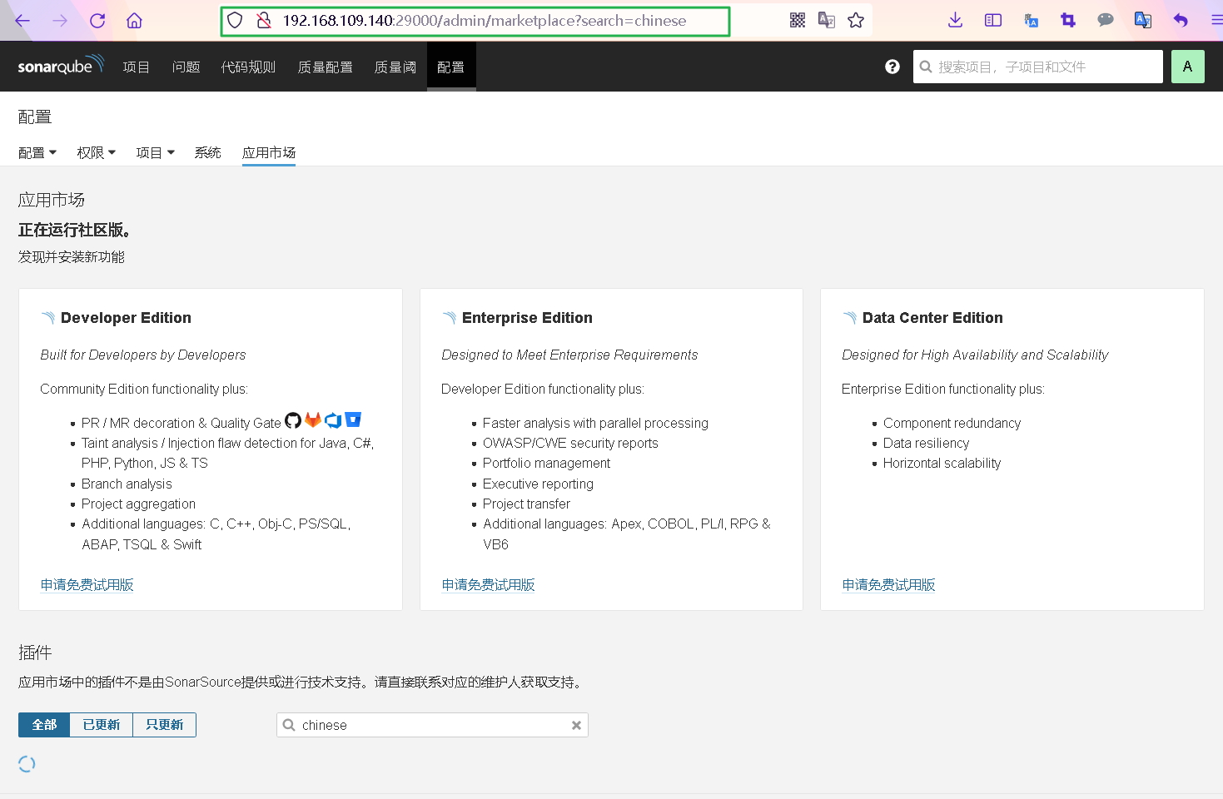
Task: Clear the chinese plugin search with X
Action: coord(576,726)
